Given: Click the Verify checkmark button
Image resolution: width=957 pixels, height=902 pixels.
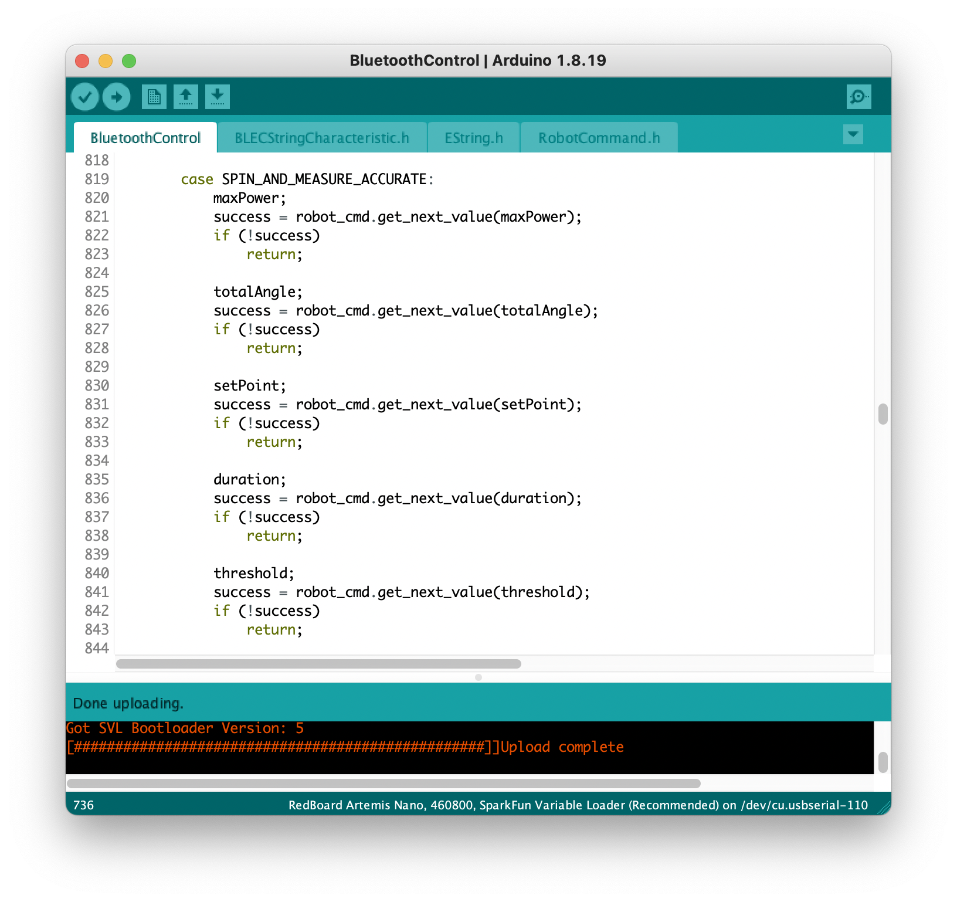Looking at the screenshot, I should point(85,97).
